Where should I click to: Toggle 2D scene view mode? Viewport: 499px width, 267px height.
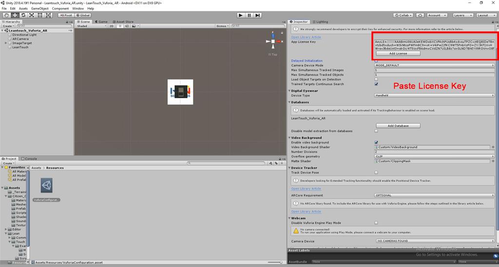pos(112,26)
